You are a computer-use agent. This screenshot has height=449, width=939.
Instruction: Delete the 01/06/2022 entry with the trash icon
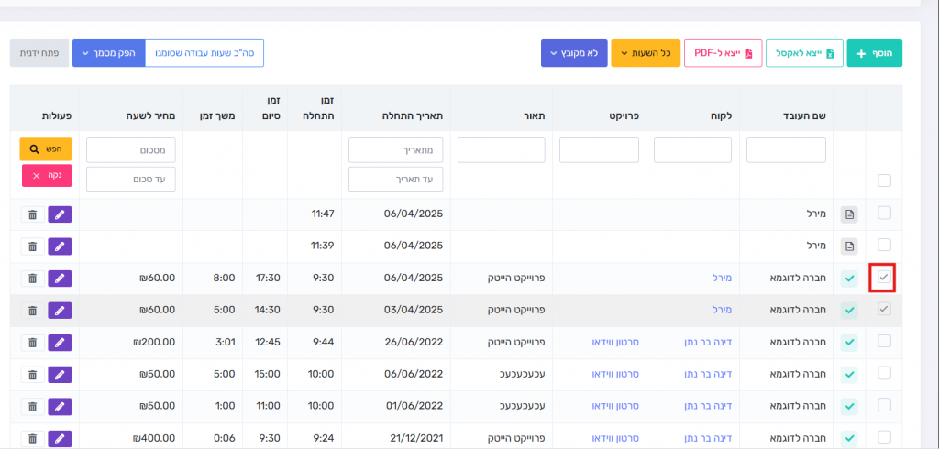[x=33, y=406]
